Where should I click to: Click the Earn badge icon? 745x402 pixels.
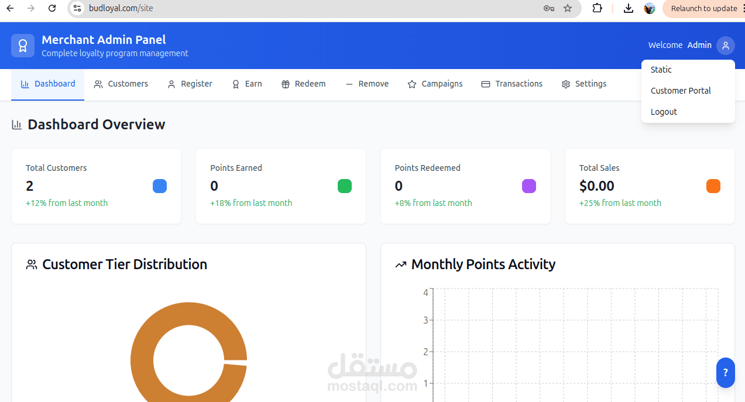(234, 84)
